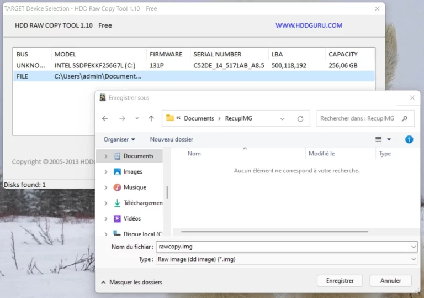
Task: Expand the Documents tree node
Action: coord(106,156)
